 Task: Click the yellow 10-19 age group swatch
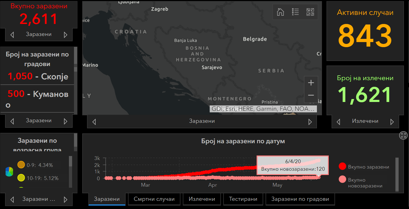coord(21,178)
